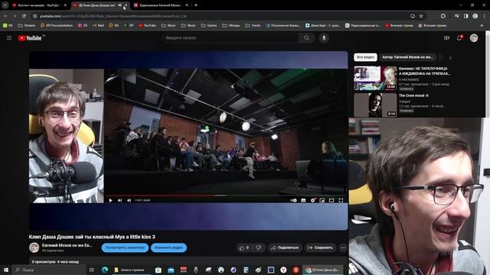Go back with browser back arrow
This screenshot has width=490, height=275.
5,15
